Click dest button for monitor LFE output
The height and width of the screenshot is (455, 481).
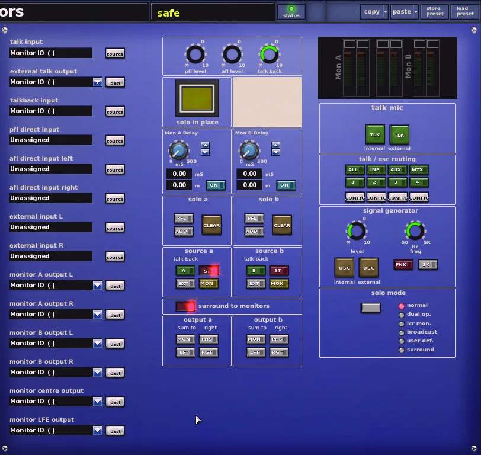pyautogui.click(x=115, y=431)
